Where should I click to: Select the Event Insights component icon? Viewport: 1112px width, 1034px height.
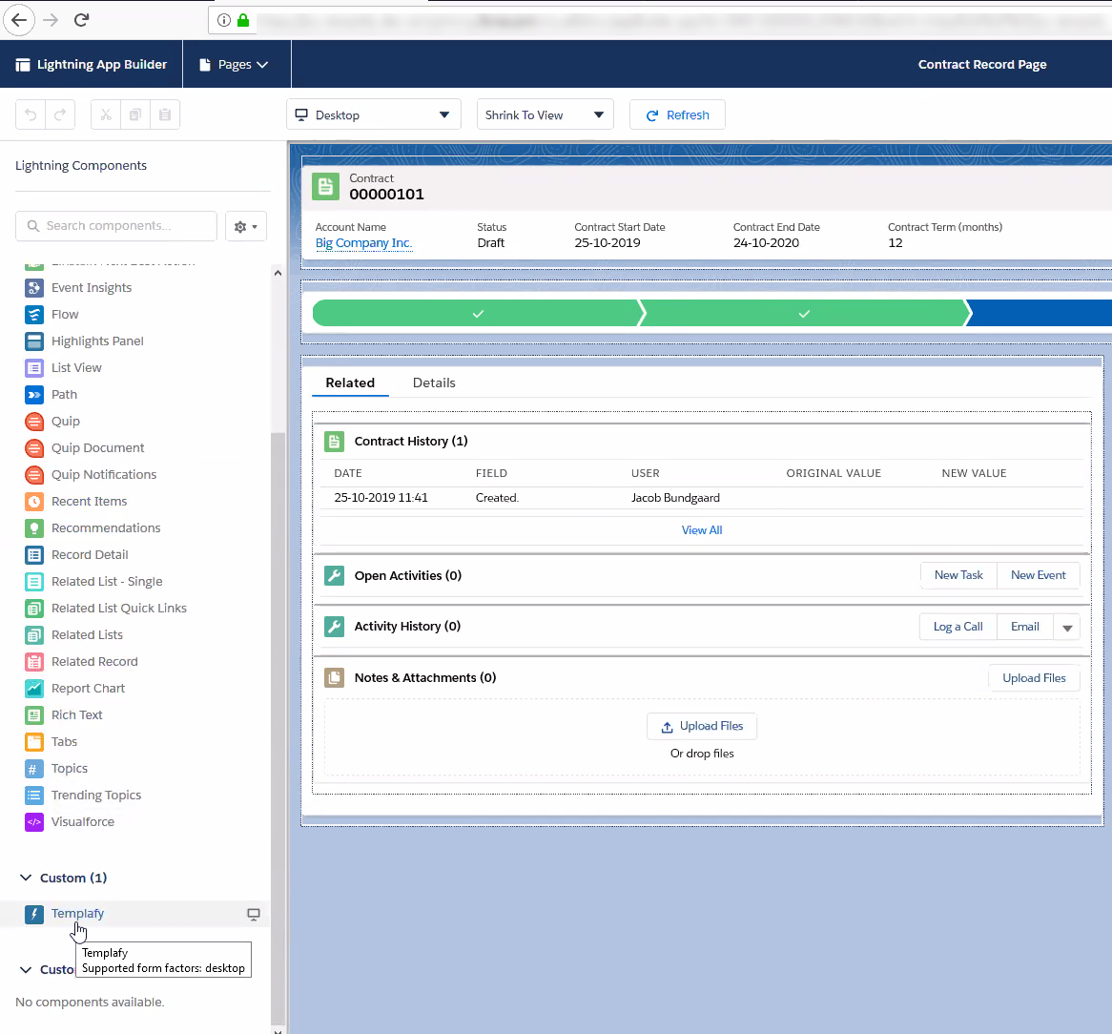coord(34,288)
